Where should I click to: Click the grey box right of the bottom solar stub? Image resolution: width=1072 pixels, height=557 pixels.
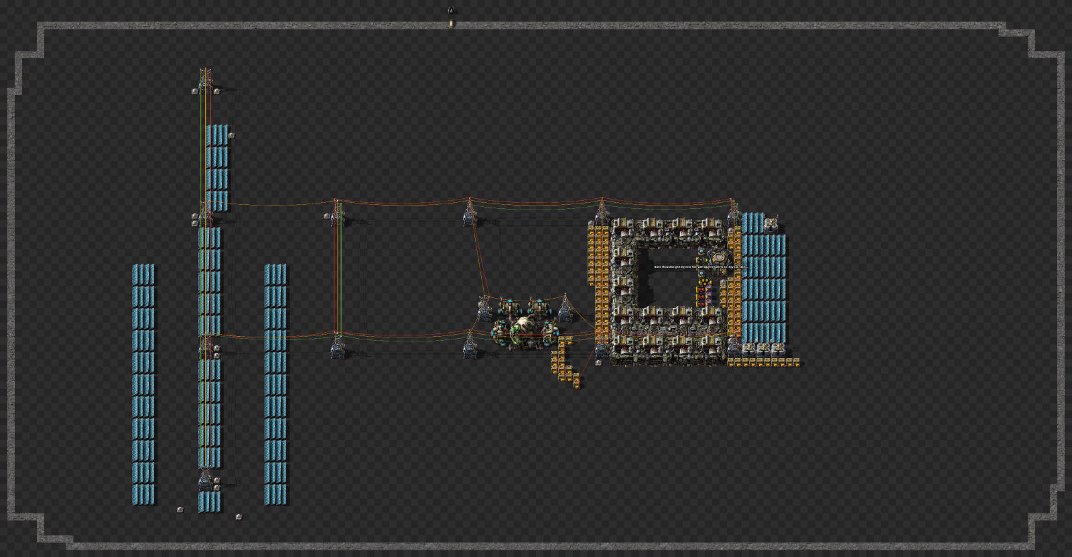tap(239, 517)
